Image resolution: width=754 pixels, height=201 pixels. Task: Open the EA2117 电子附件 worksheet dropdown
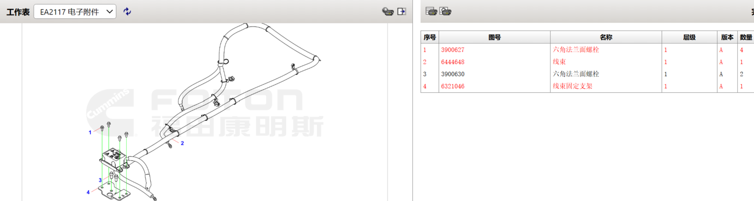click(x=75, y=12)
